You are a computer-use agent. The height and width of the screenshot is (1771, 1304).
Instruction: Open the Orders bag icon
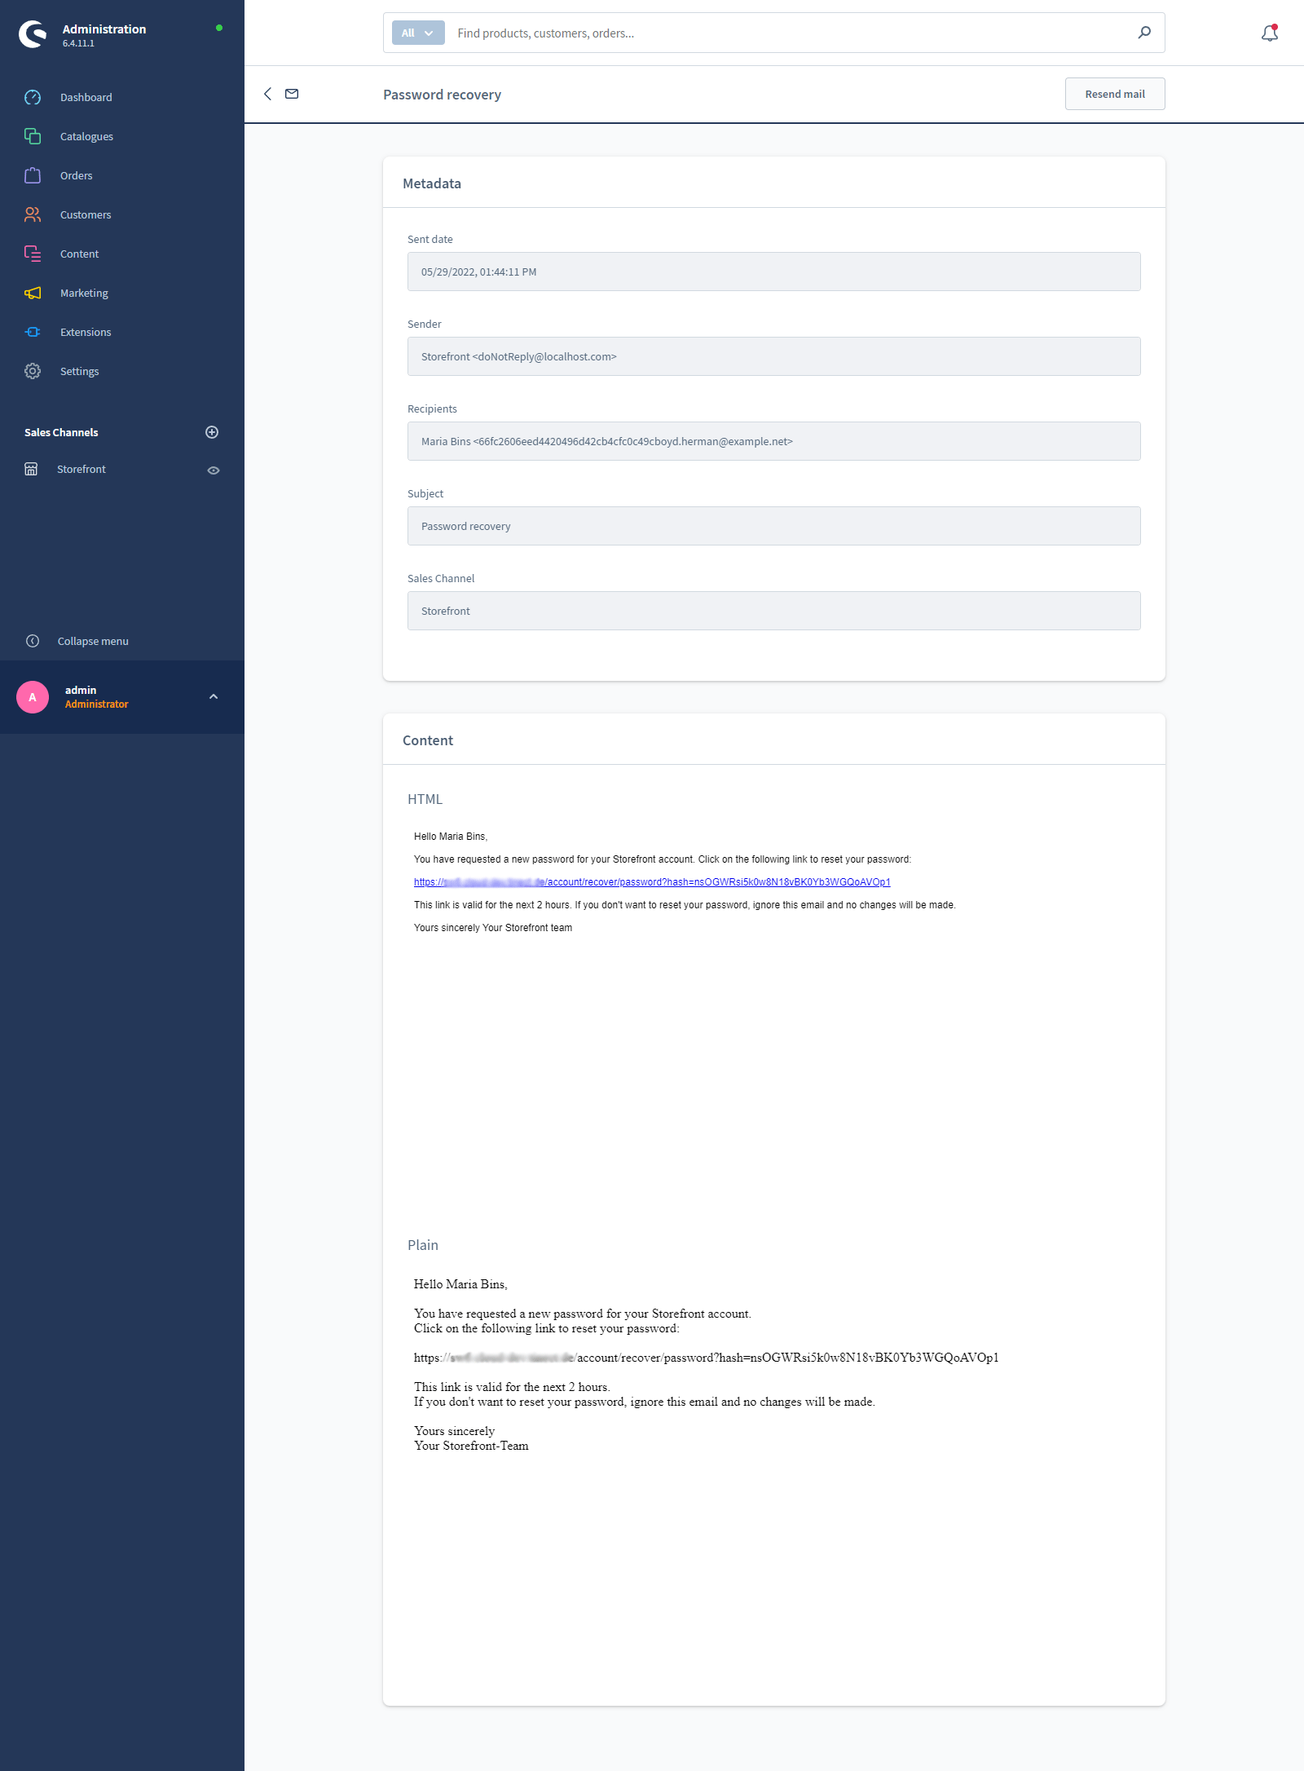coord(33,175)
